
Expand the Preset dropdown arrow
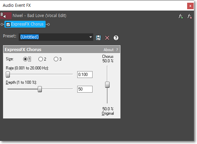91,37
